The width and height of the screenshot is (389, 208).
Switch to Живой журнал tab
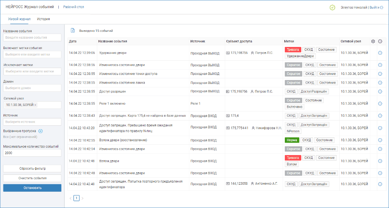pos(19,19)
